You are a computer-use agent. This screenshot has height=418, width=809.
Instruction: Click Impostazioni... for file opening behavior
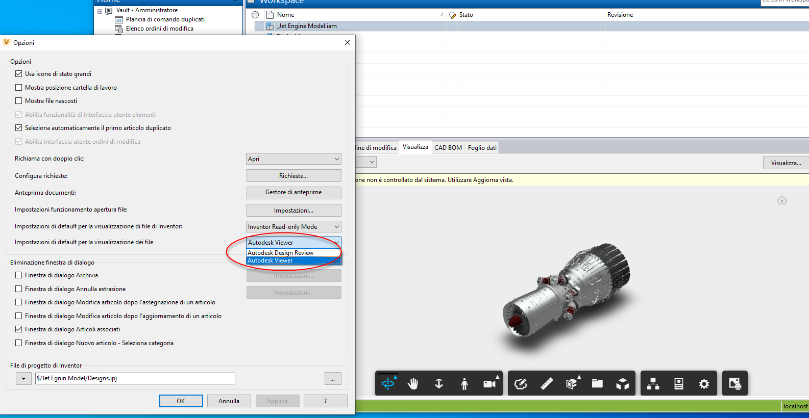click(x=293, y=211)
